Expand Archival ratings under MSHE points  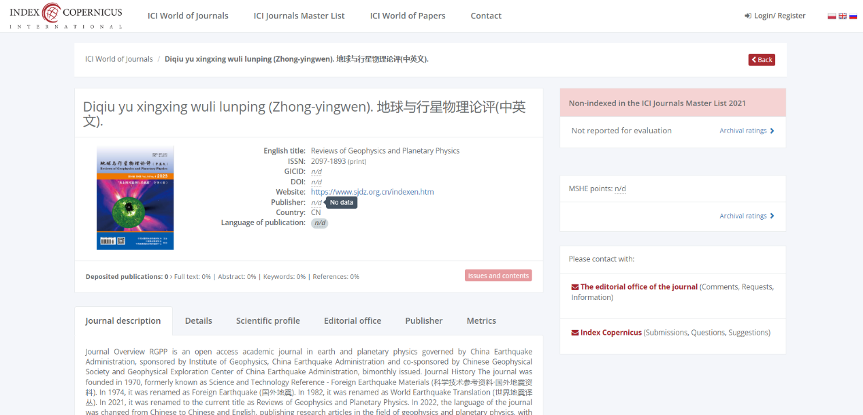(747, 216)
